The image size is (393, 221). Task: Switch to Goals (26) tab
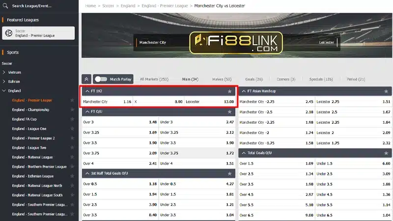click(x=254, y=79)
